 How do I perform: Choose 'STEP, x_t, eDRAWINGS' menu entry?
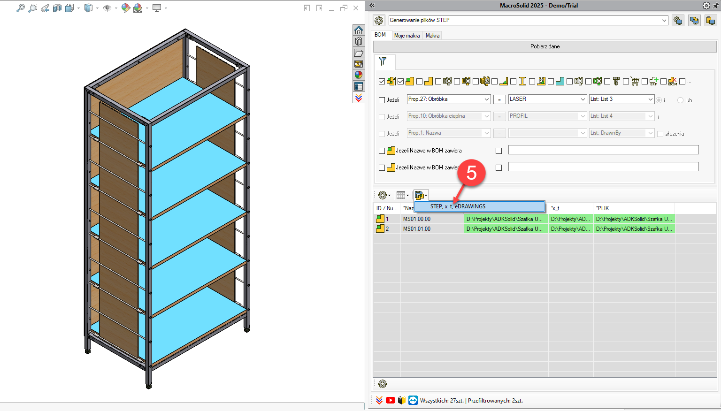[x=479, y=206]
